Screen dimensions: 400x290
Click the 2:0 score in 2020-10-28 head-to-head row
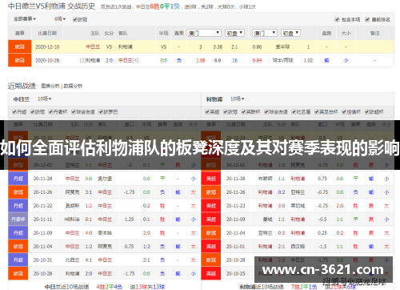pyautogui.click(x=109, y=60)
